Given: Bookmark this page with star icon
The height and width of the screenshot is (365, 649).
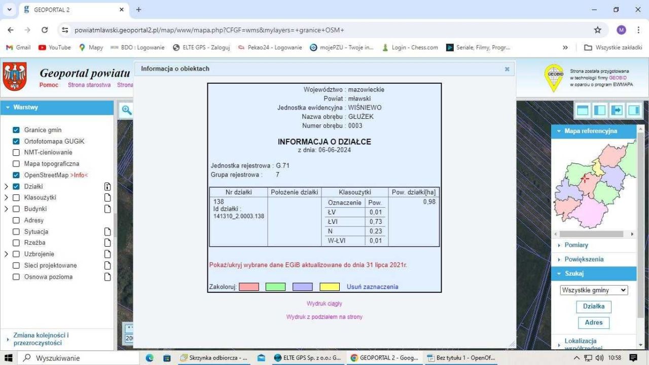Looking at the screenshot, I should [x=598, y=30].
